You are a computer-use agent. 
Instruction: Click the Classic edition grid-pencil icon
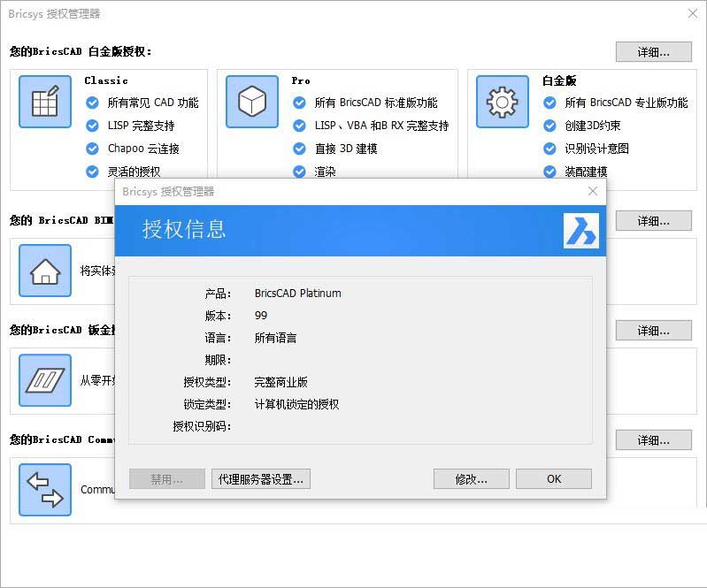click(45, 102)
